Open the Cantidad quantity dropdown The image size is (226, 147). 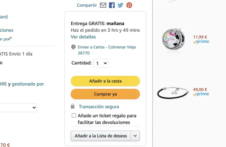click(101, 63)
